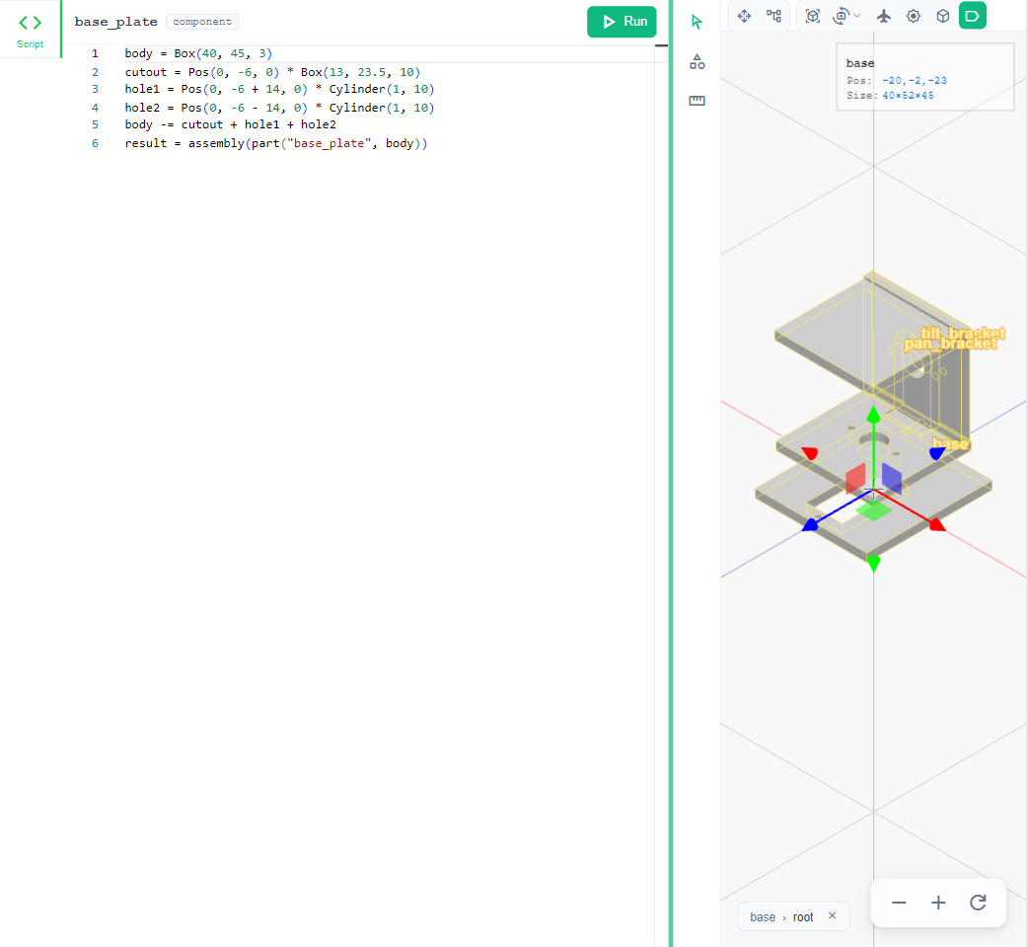
Task: Zoom out with the minus button
Action: [899, 903]
